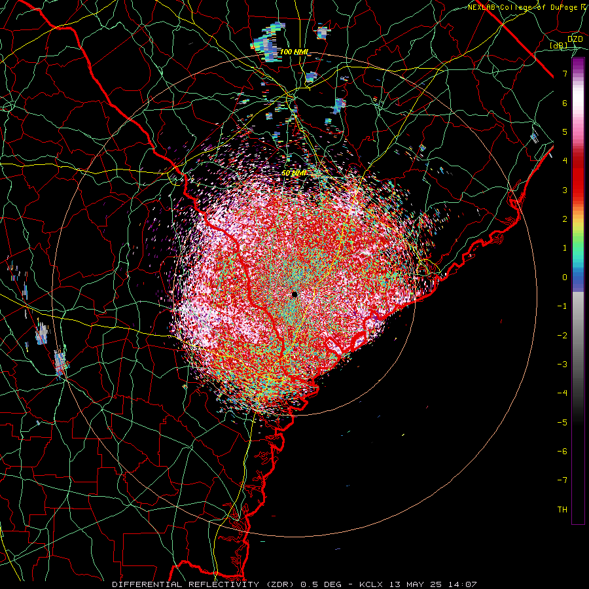
Task: Click the 3 dB scale label
Action: tap(565, 190)
